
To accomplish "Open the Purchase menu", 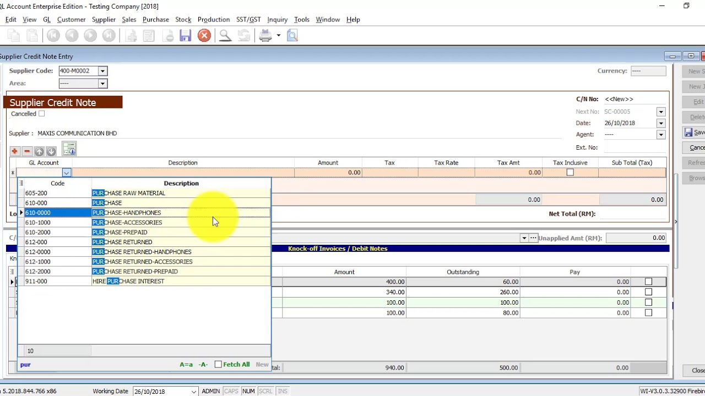I will pos(155,19).
